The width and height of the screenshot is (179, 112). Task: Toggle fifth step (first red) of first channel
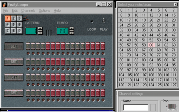pos(48,46)
